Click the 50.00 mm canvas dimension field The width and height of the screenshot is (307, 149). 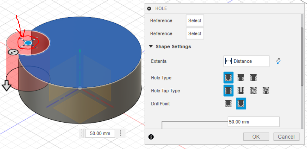pyautogui.click(x=100, y=133)
